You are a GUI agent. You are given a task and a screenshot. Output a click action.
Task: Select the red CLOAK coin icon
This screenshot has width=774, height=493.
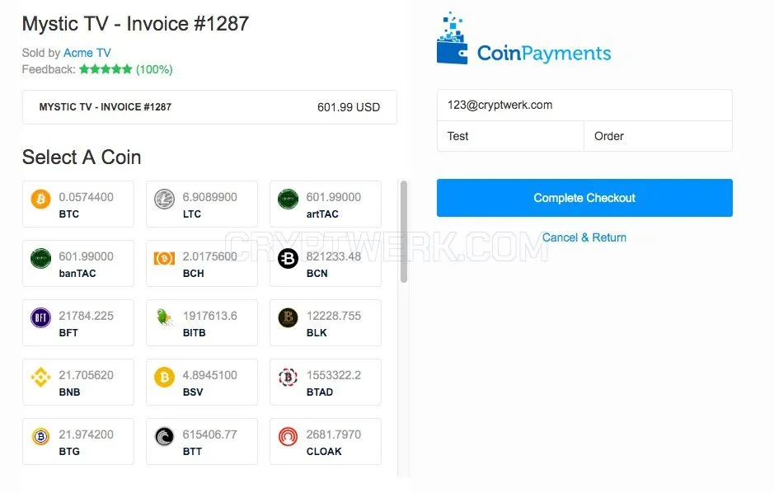pyautogui.click(x=288, y=437)
